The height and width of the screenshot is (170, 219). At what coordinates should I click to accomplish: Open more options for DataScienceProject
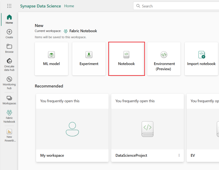point(179,155)
